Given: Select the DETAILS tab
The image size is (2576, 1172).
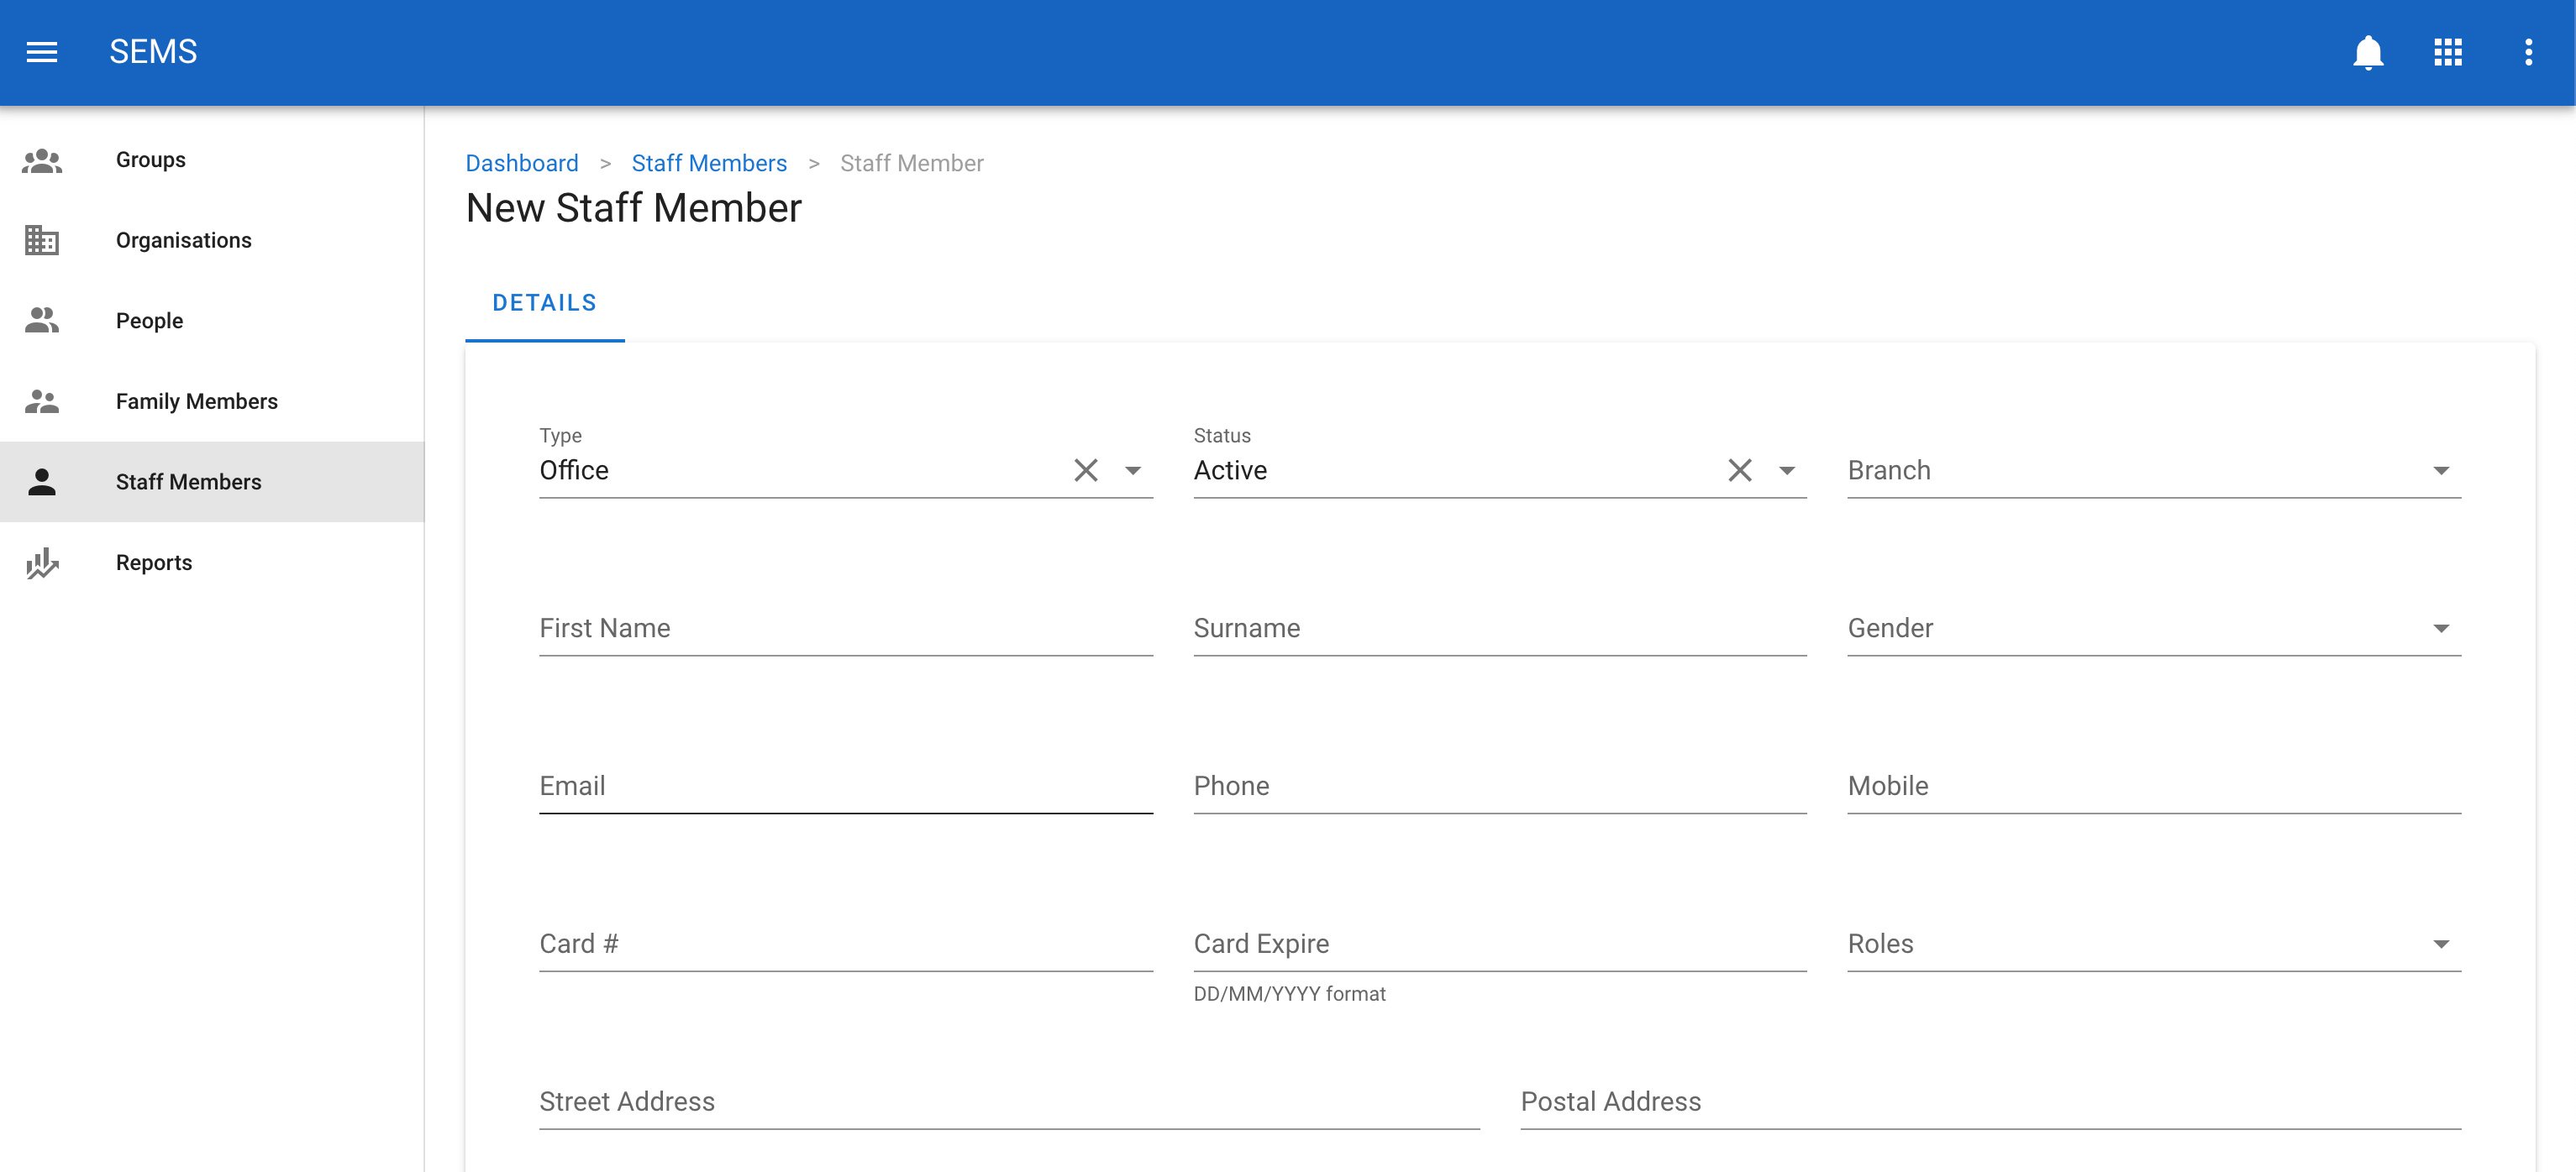Looking at the screenshot, I should point(544,304).
